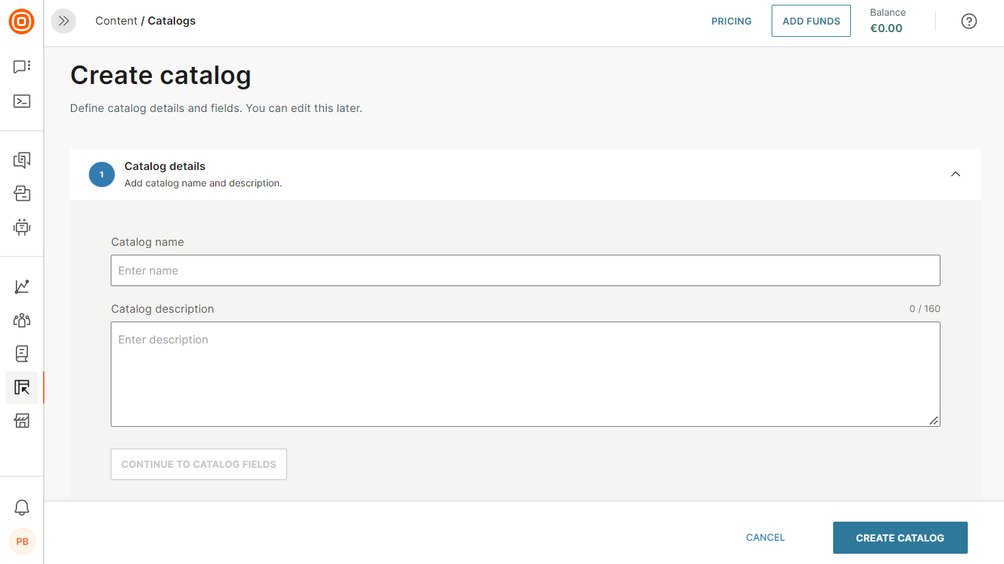
Task: Open help with the question mark icon
Action: pos(968,21)
